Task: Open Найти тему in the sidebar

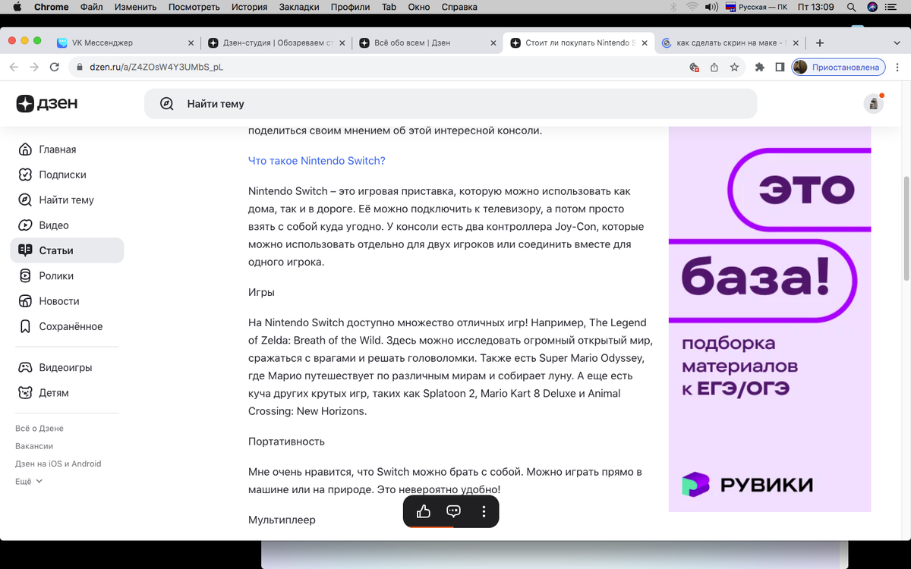Action: [67, 200]
